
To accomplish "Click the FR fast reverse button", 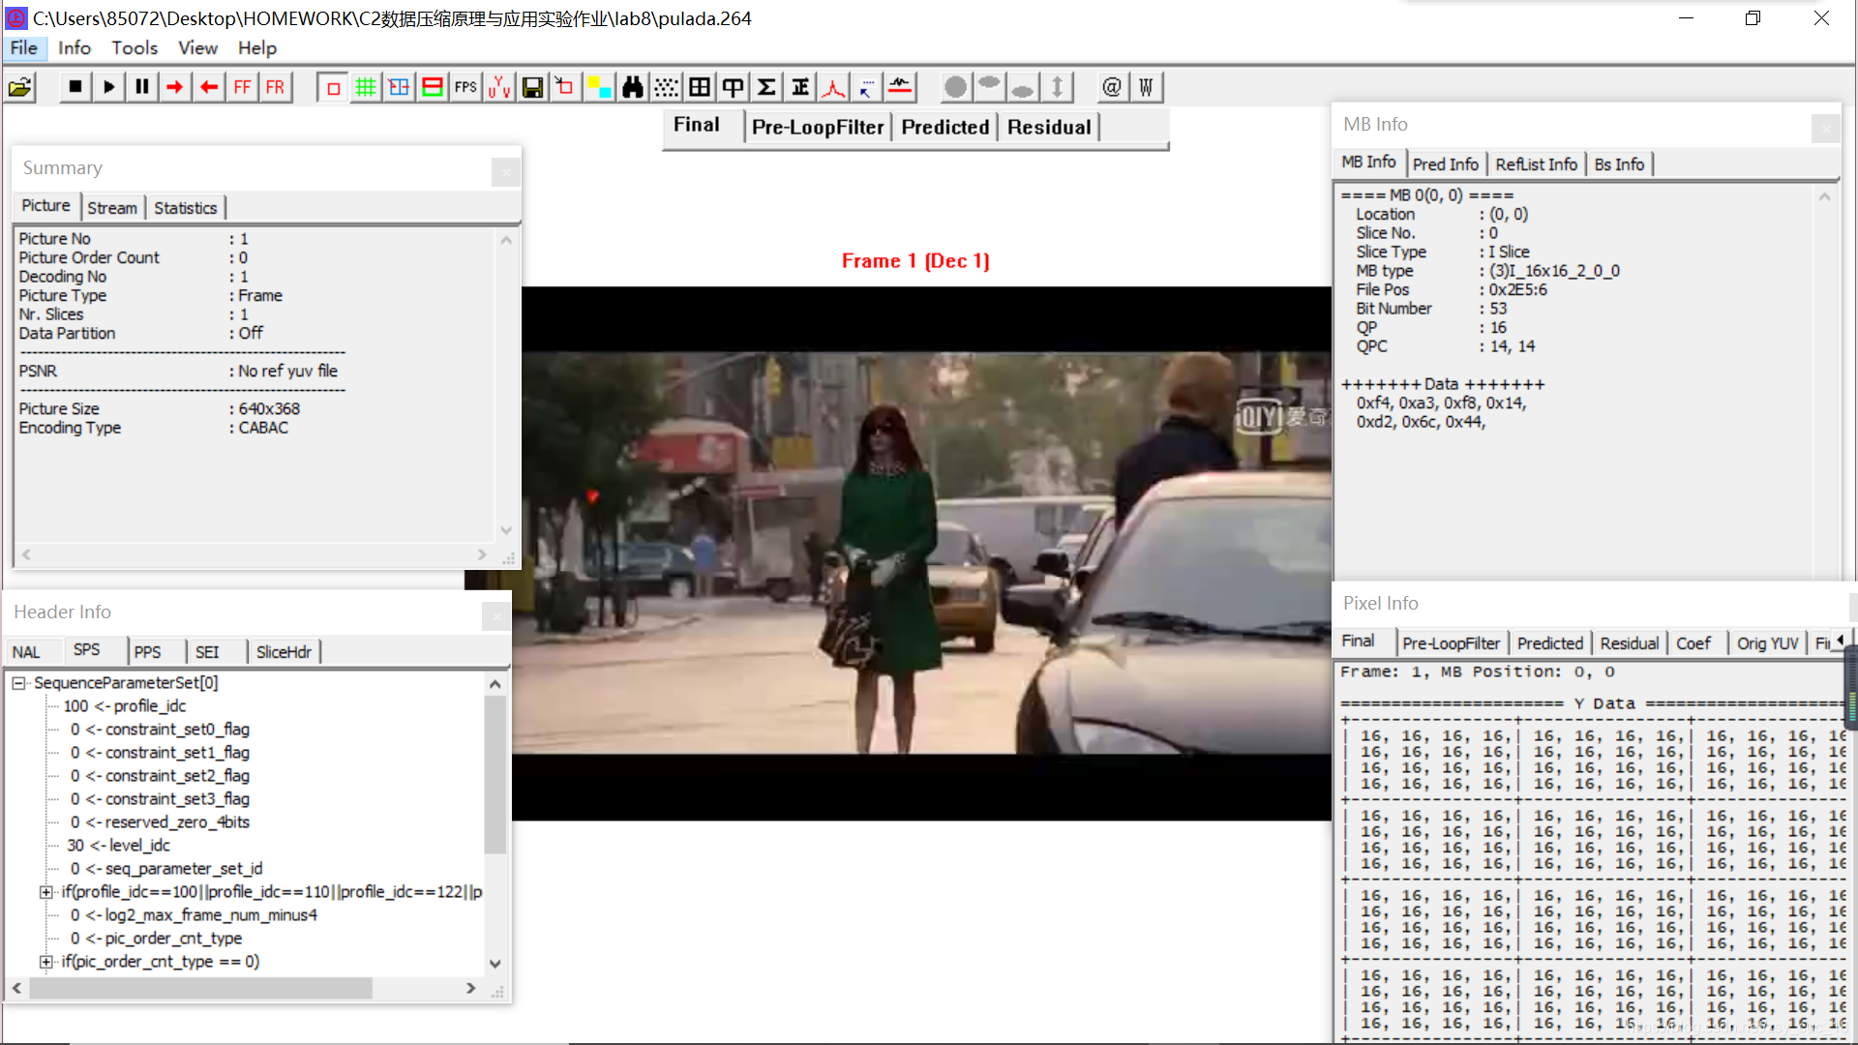I will point(275,88).
